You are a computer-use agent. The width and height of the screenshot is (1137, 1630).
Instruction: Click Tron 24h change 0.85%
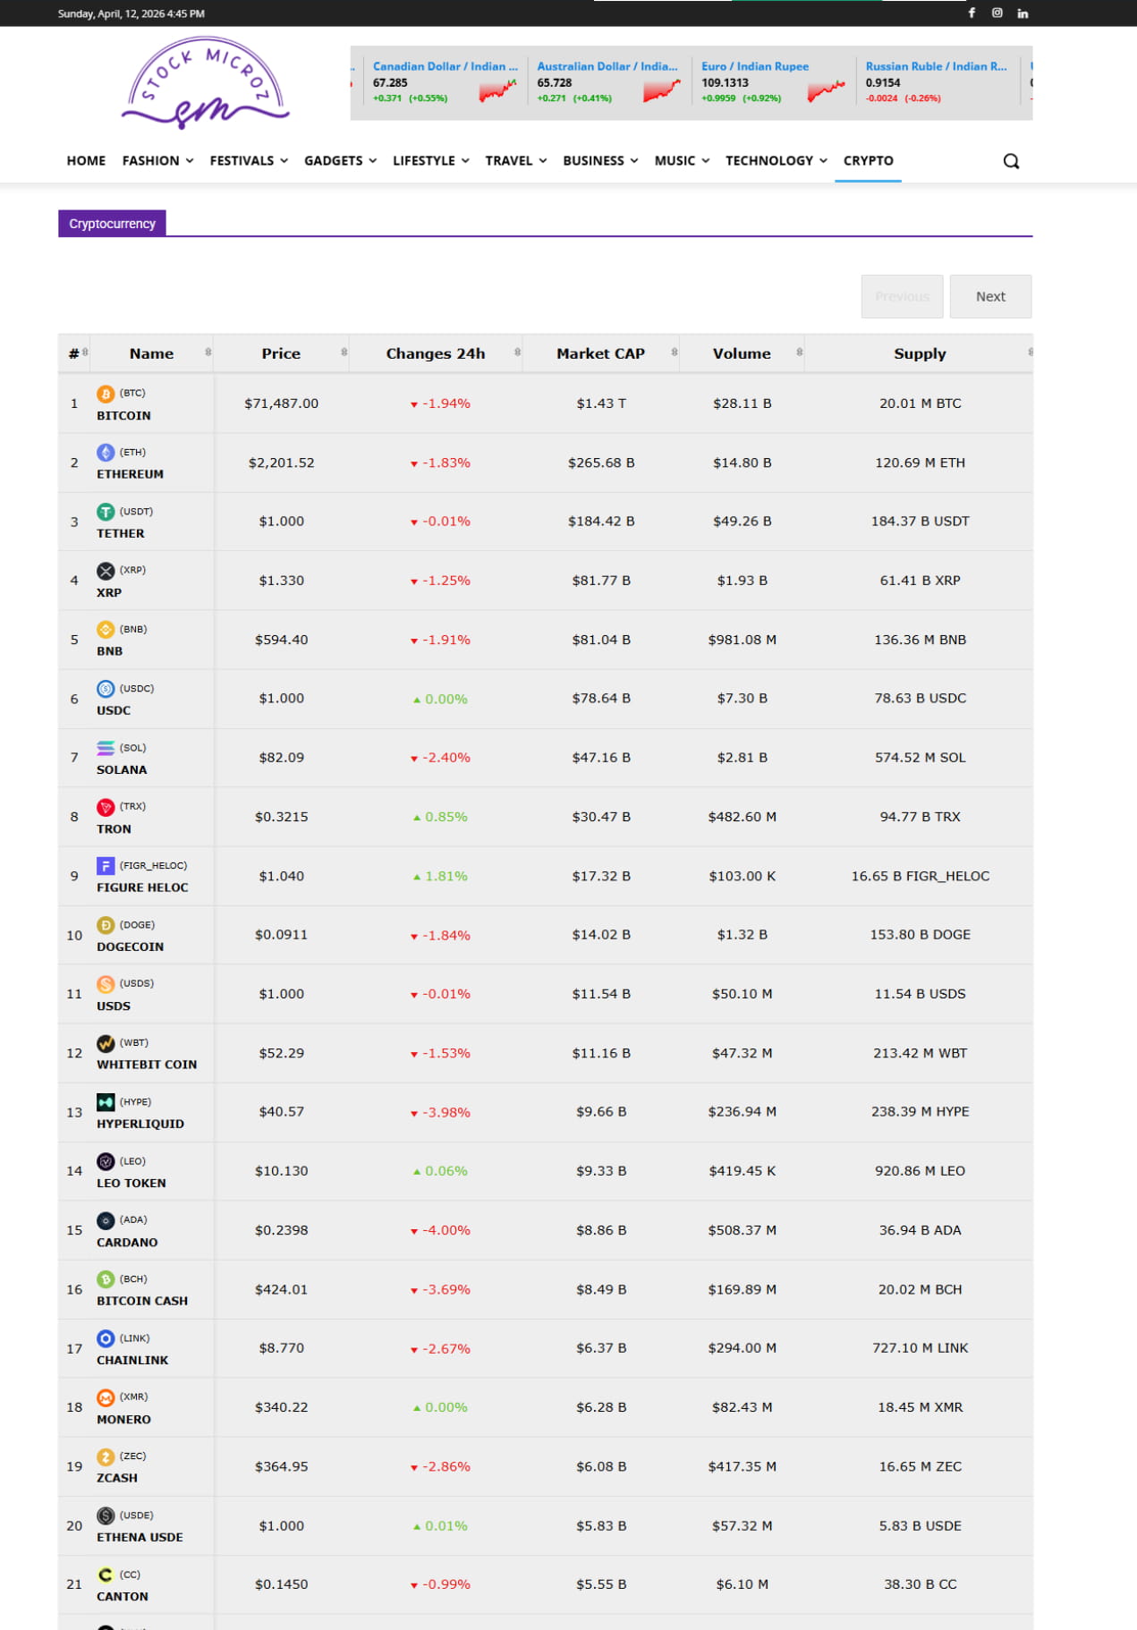(x=439, y=817)
